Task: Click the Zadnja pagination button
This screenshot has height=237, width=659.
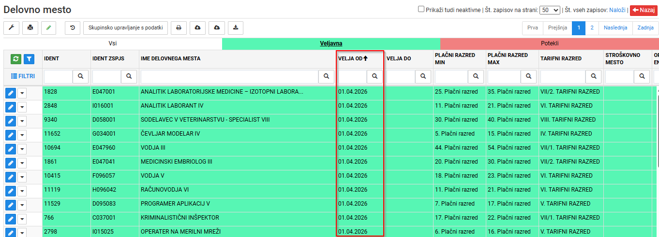Action: (645, 28)
